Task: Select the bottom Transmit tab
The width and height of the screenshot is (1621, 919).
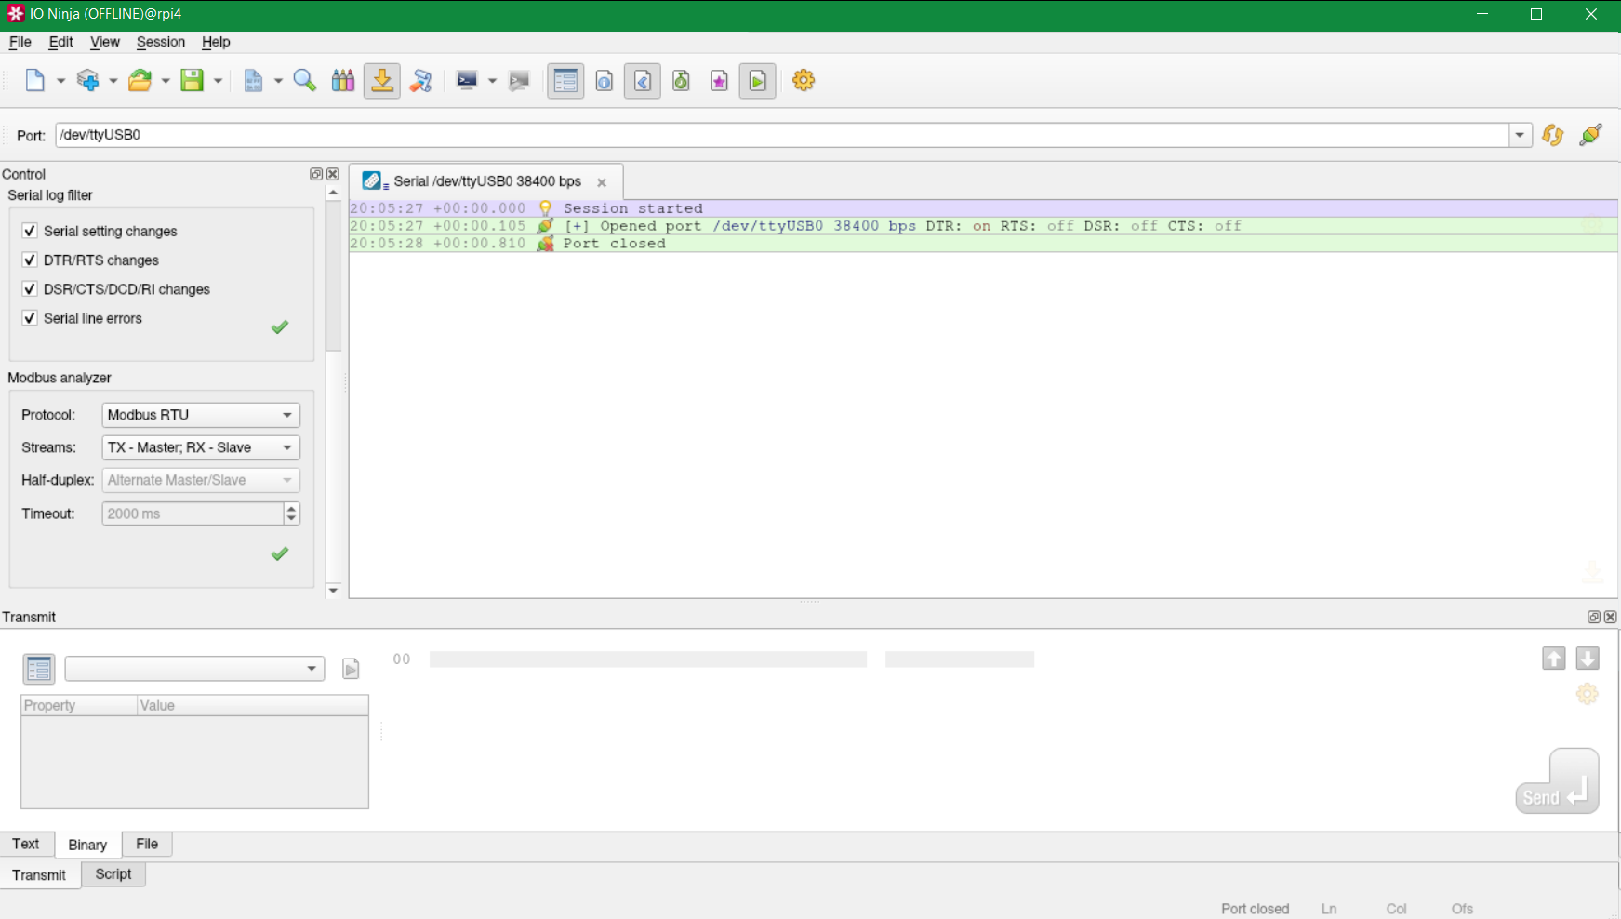Action: (x=39, y=875)
